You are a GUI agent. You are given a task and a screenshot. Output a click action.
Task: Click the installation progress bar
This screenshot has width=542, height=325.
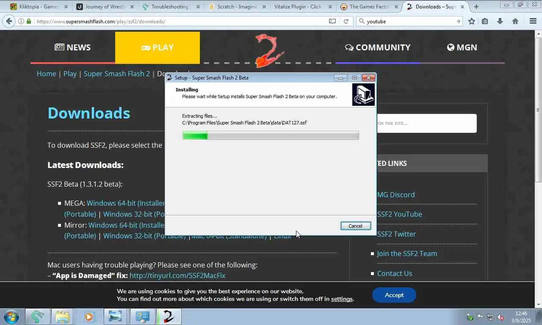point(271,135)
